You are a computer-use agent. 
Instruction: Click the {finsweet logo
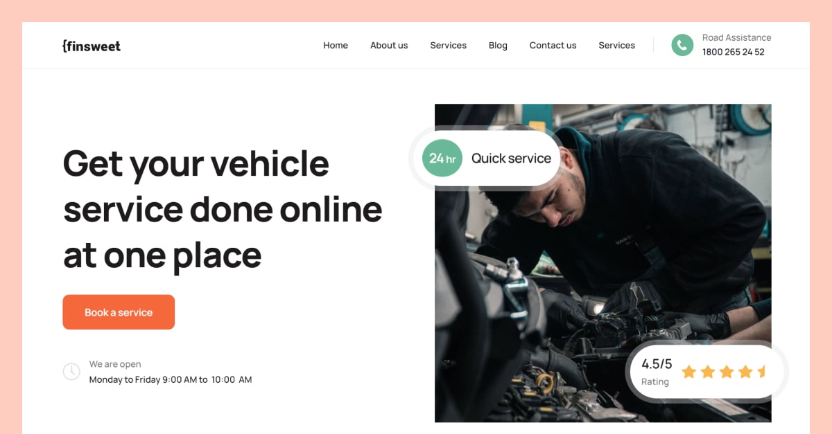pos(92,45)
